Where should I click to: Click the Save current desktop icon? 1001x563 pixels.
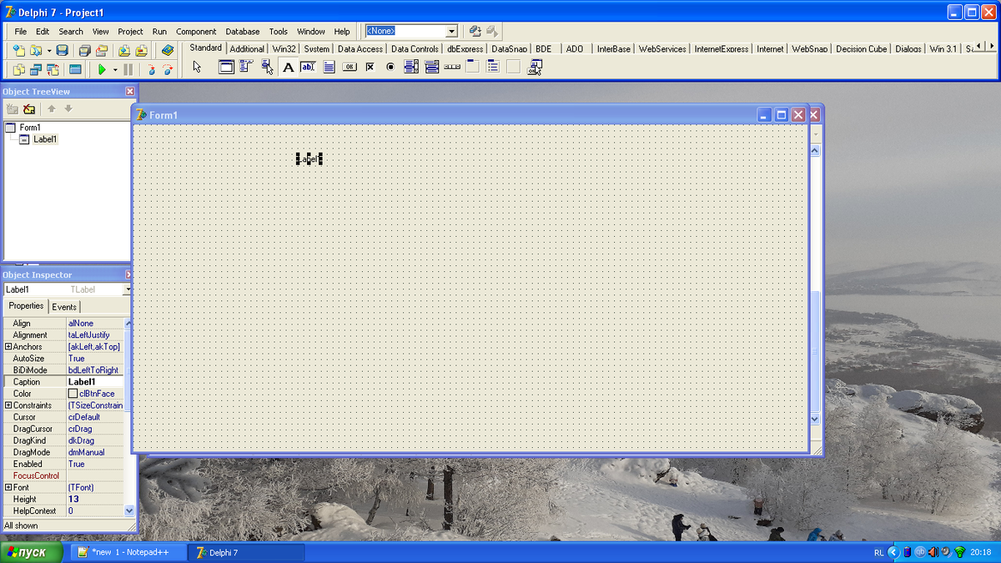pos(475,31)
